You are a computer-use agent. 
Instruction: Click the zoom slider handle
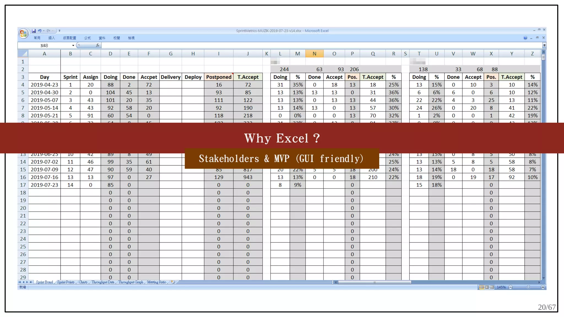[x=528, y=287]
